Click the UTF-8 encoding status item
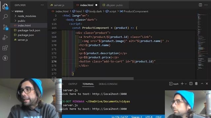Image resolution: width=211 pixels, height=118 pixels. 149,117
